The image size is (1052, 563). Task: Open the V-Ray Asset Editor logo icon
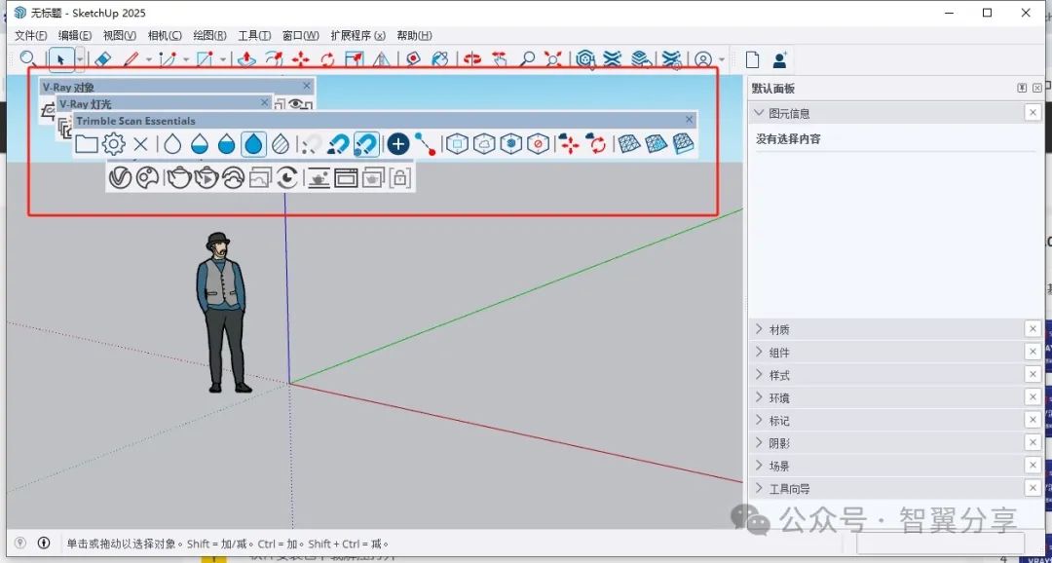pyautogui.click(x=120, y=178)
